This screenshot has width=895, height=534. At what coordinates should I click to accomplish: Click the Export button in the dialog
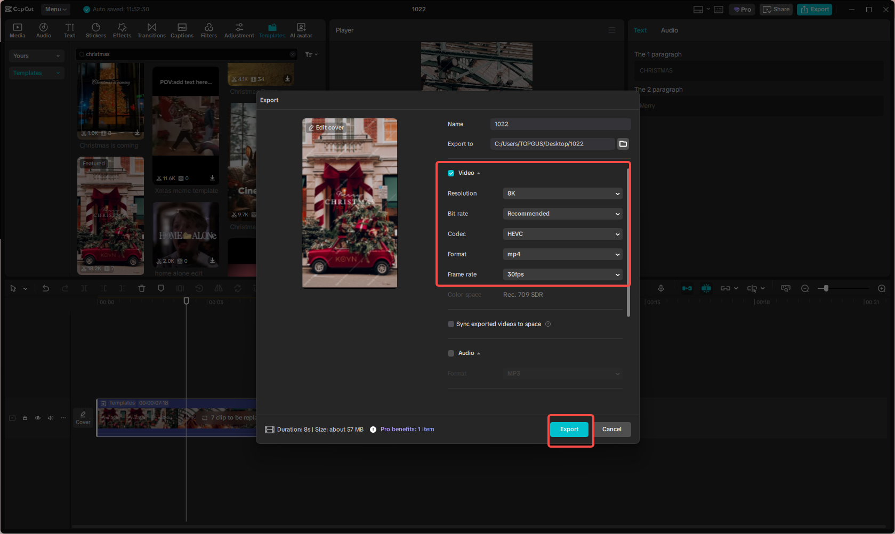(569, 429)
